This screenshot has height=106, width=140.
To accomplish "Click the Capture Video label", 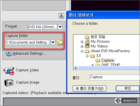I will pos(27,70).
